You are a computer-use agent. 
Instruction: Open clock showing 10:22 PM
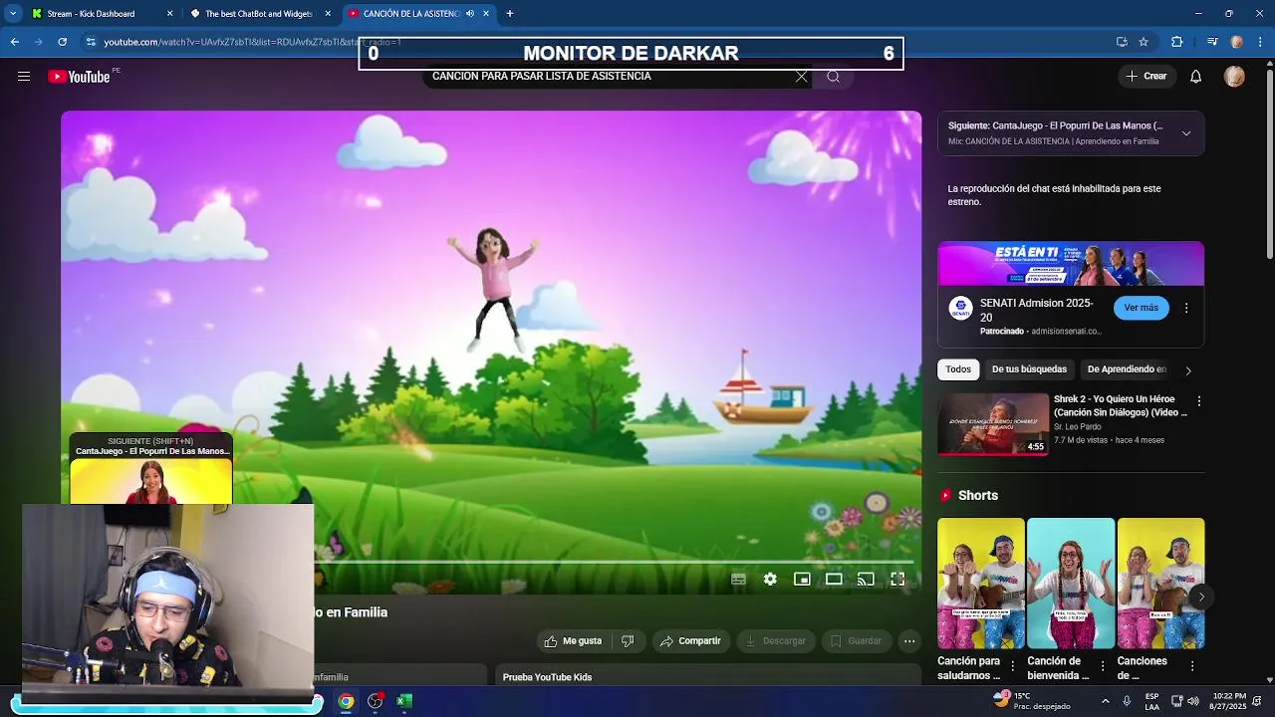[1229, 701]
